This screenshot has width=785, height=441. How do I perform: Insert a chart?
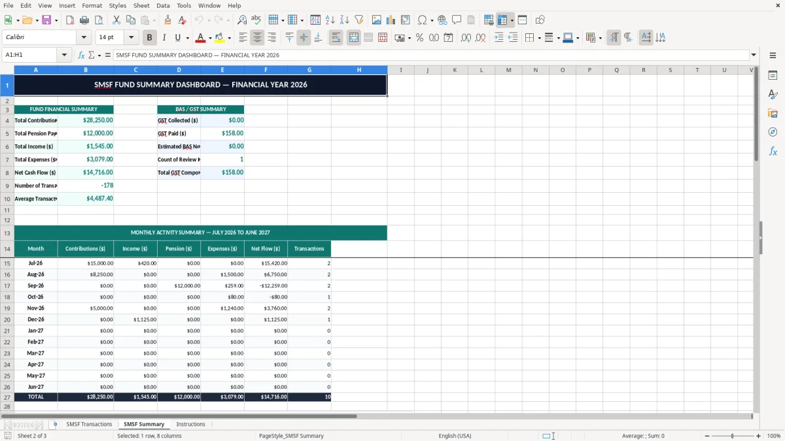[391, 20]
